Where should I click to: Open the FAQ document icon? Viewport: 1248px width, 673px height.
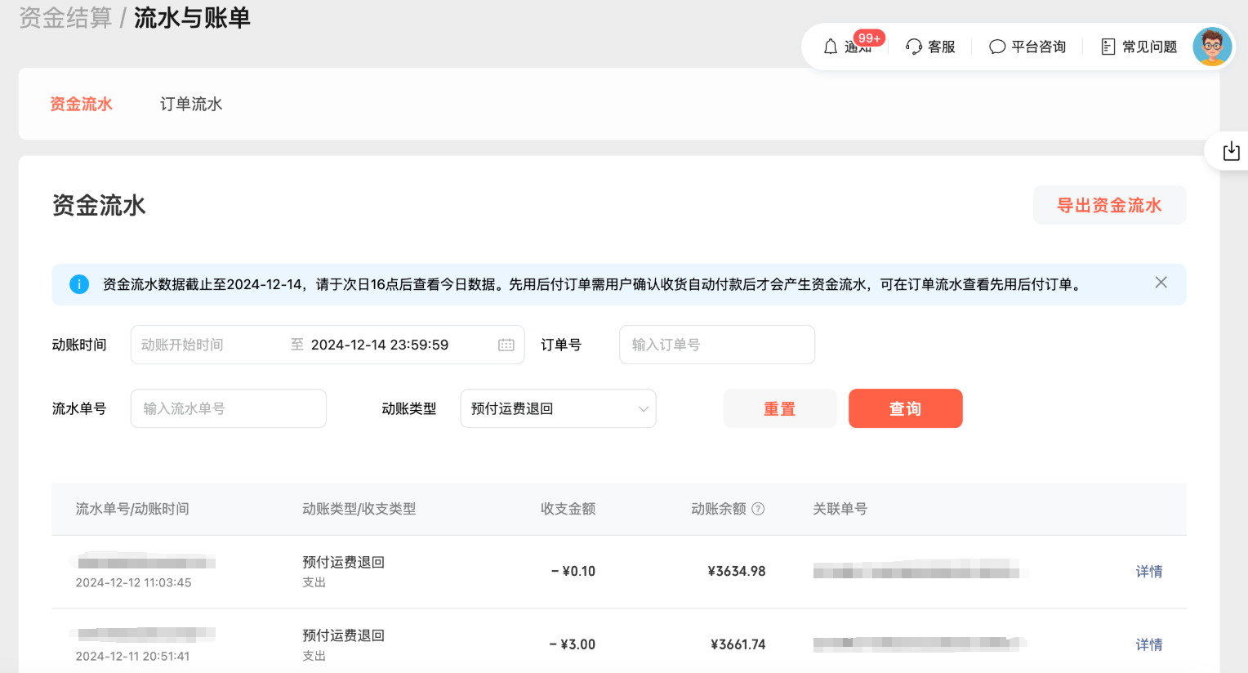[1108, 47]
